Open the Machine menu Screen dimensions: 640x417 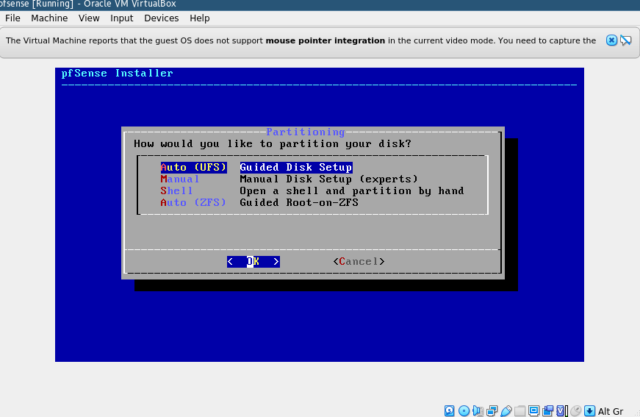tap(49, 18)
